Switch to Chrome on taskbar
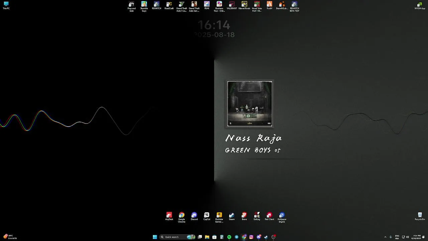Viewport: 428px width, 241px height. tap(244, 237)
